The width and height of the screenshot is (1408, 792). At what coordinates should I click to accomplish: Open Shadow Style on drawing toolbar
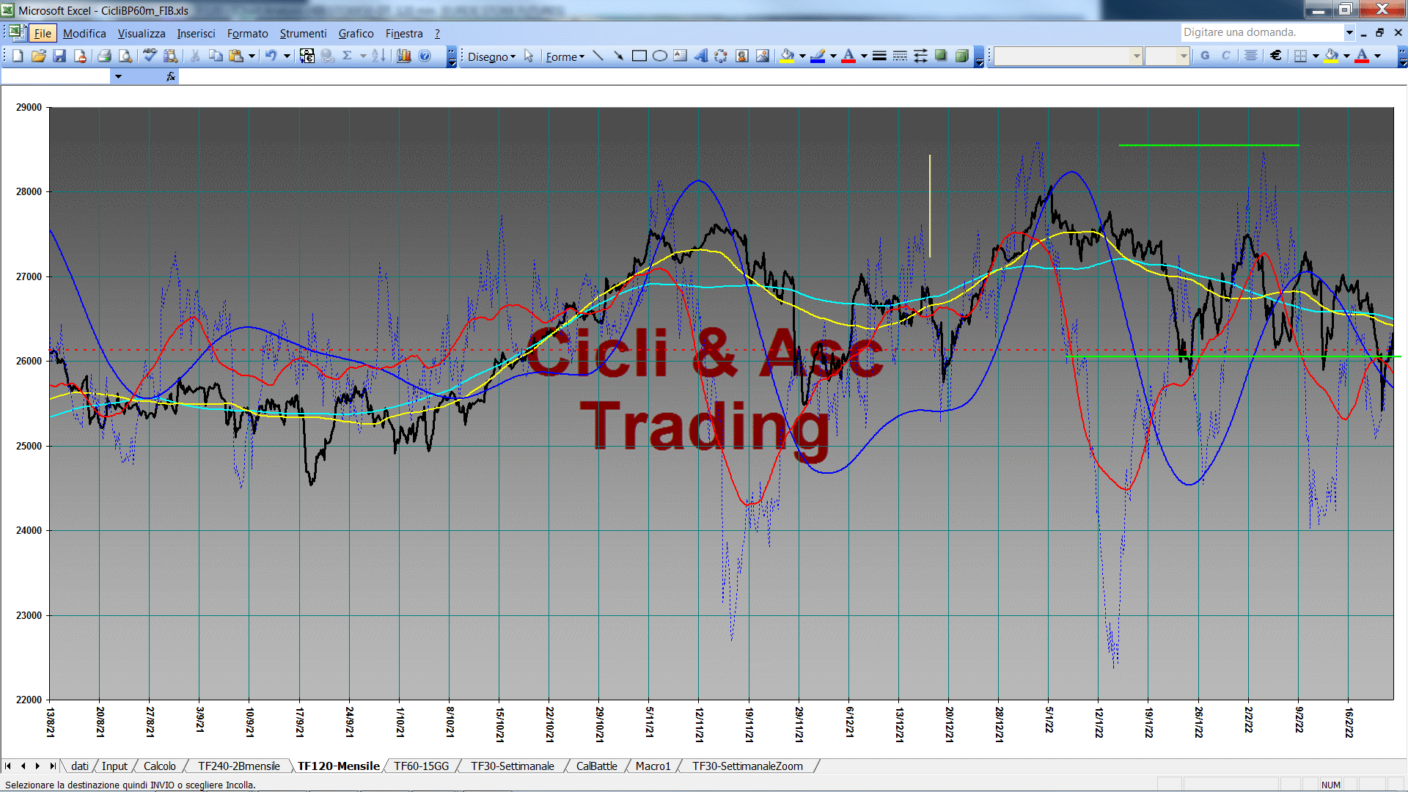pos(941,56)
